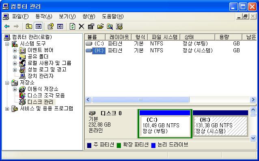Go up one level with the folder icon
The height and width of the screenshot is (161, 259).
tap(29, 26)
